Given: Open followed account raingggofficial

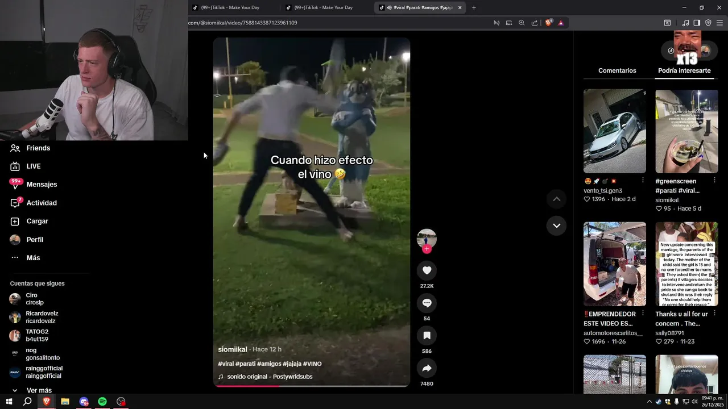Looking at the screenshot, I should pyautogui.click(x=37, y=372).
